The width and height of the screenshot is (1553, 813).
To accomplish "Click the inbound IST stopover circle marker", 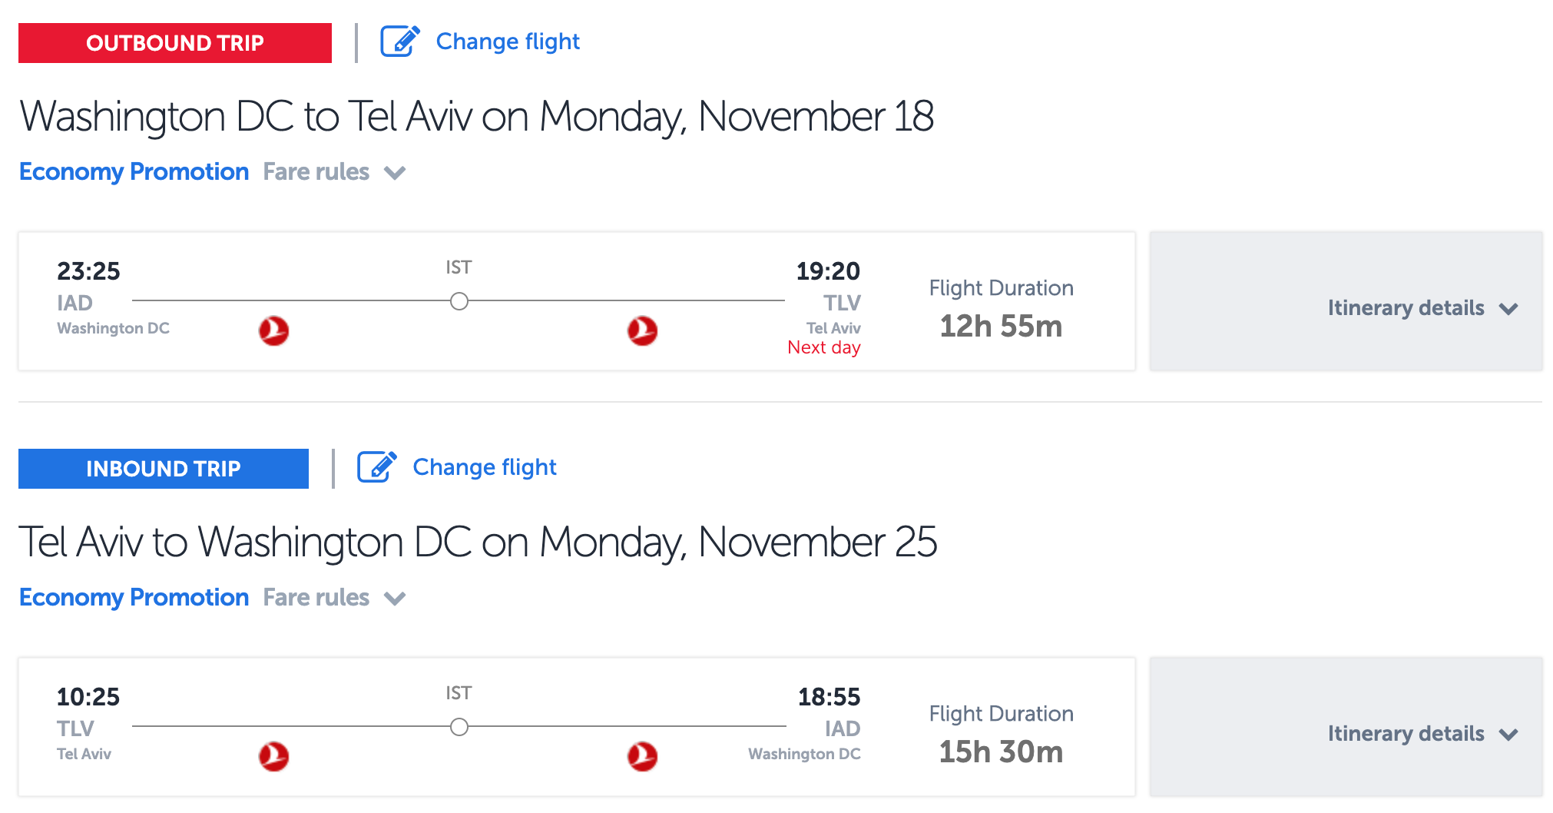I will (459, 727).
